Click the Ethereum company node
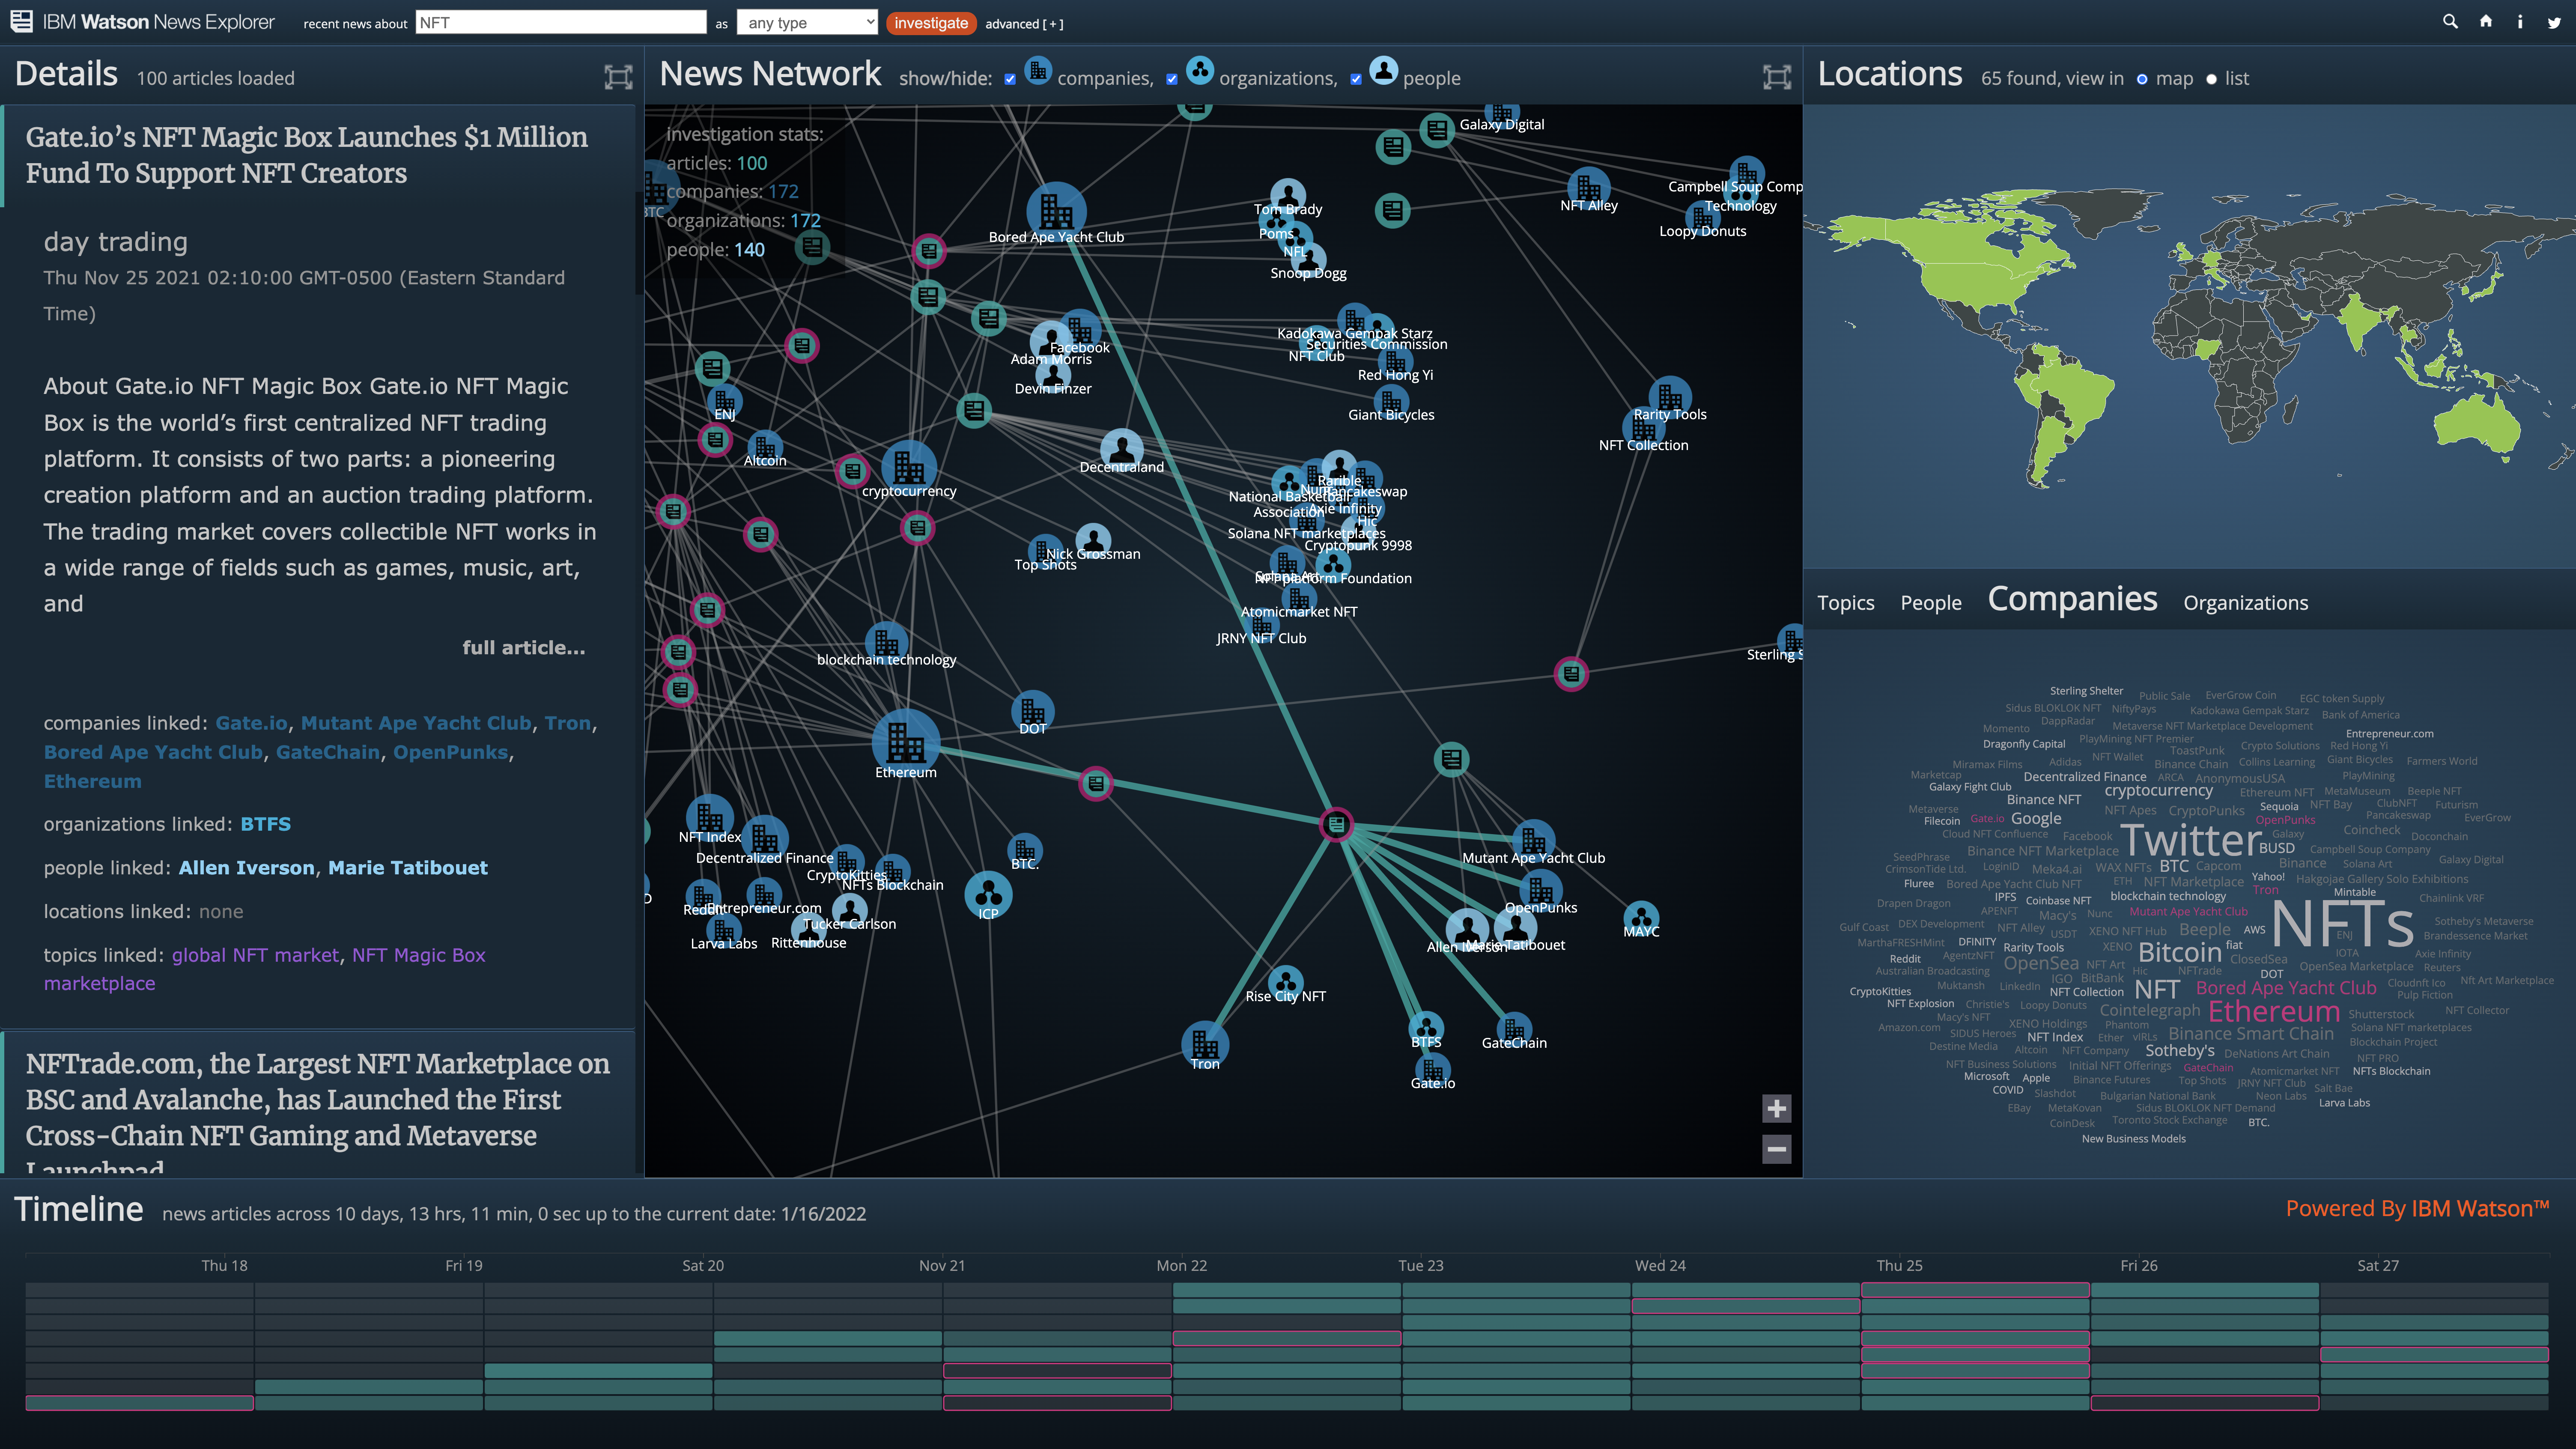 coord(905,742)
